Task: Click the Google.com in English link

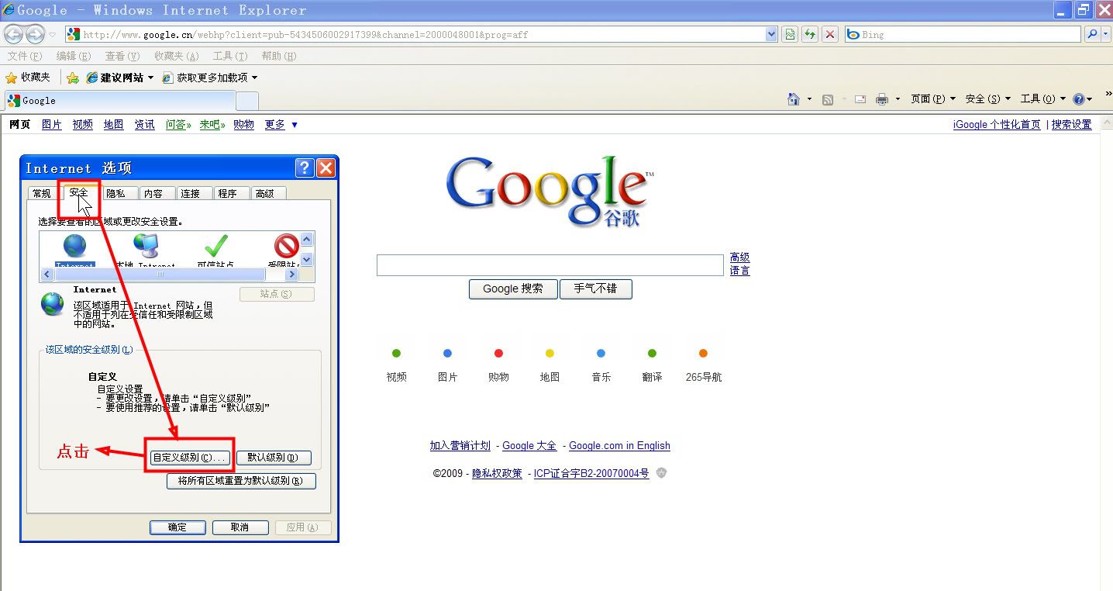Action: click(x=619, y=445)
